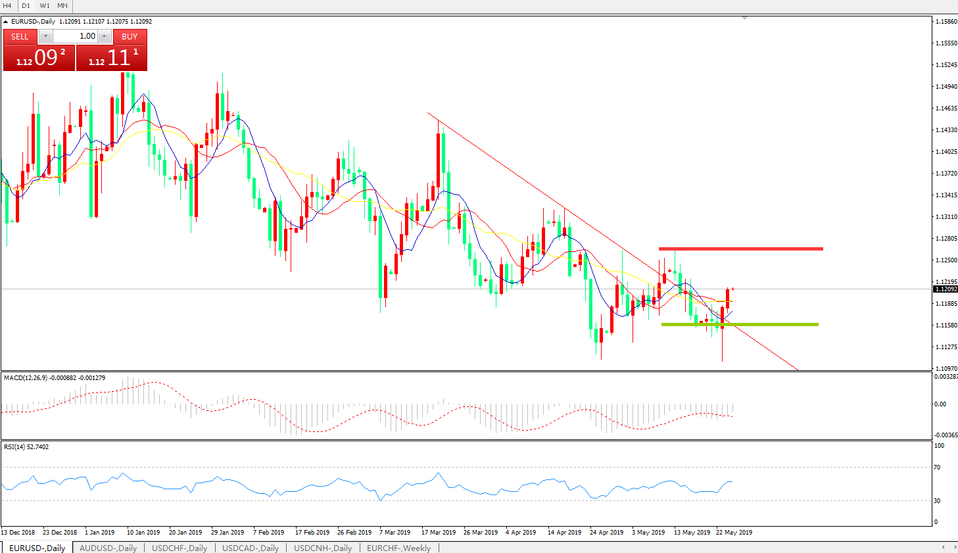Collapse the One Click Trading panel triangle

6,22
